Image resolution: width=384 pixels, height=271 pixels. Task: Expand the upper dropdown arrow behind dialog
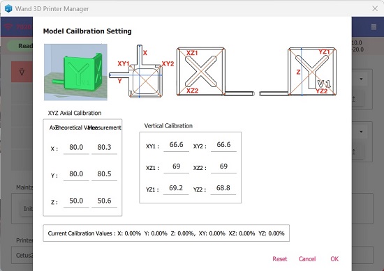pyautogui.click(x=361, y=79)
